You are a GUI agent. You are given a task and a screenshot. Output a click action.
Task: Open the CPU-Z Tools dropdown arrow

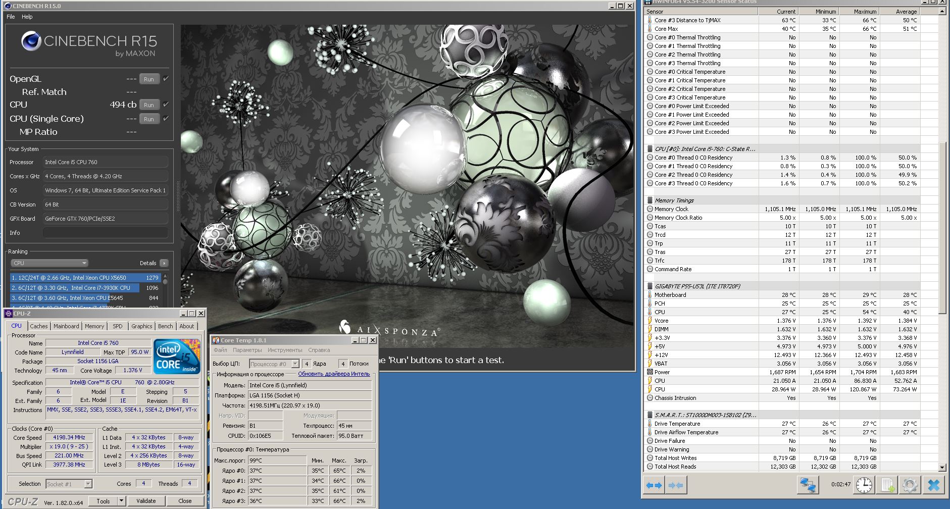(121, 501)
